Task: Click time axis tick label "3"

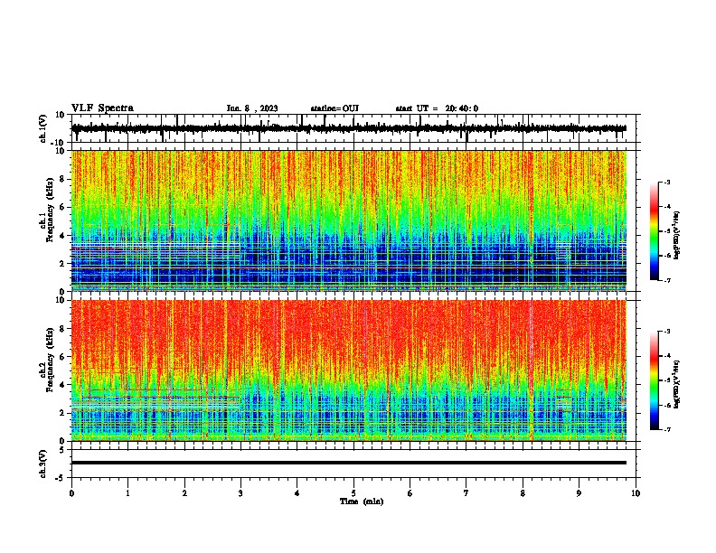Action: (x=240, y=493)
